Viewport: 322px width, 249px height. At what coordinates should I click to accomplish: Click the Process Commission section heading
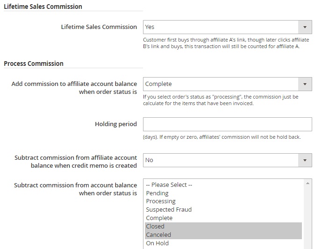(34, 64)
